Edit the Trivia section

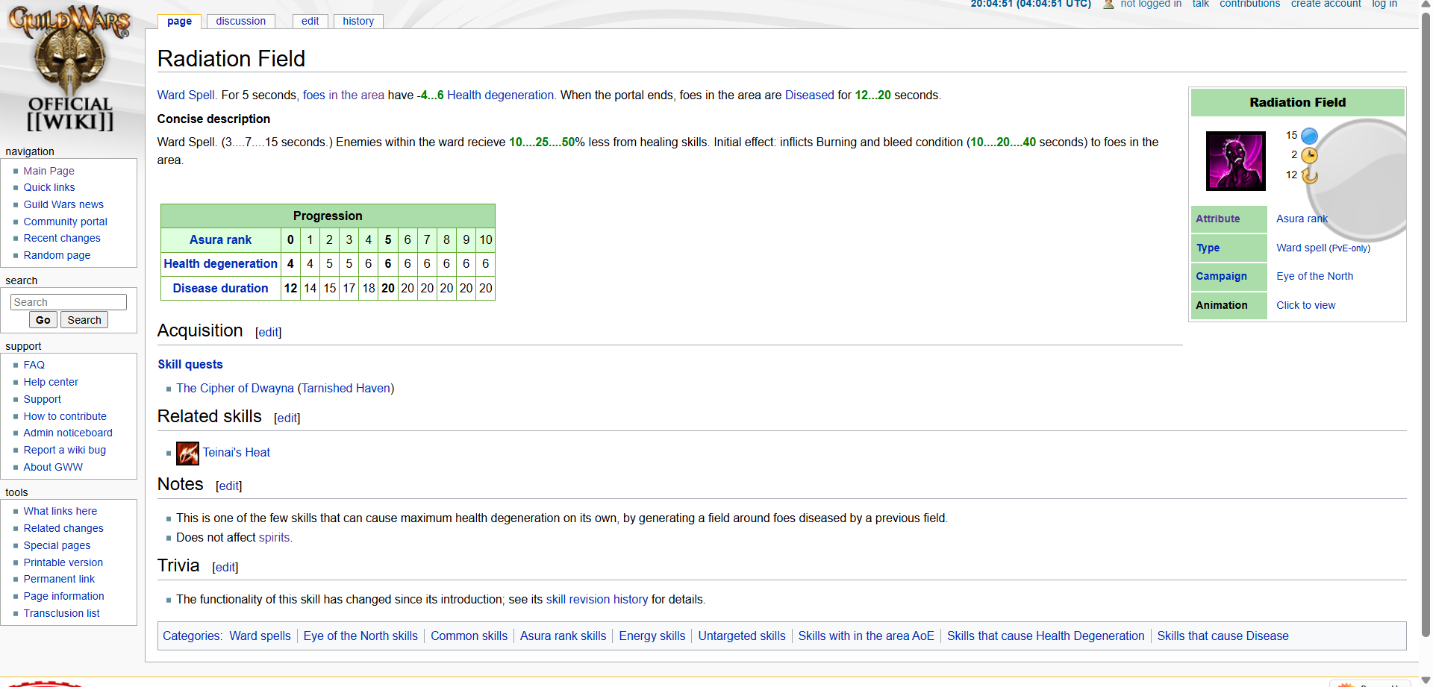point(225,567)
